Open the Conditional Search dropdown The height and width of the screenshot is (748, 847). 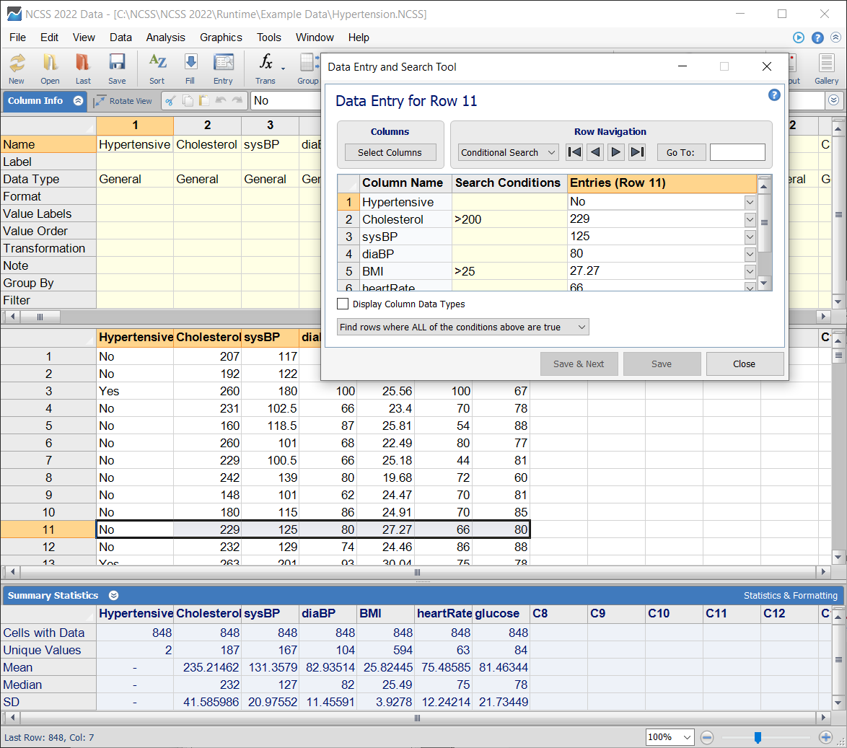pyautogui.click(x=508, y=152)
